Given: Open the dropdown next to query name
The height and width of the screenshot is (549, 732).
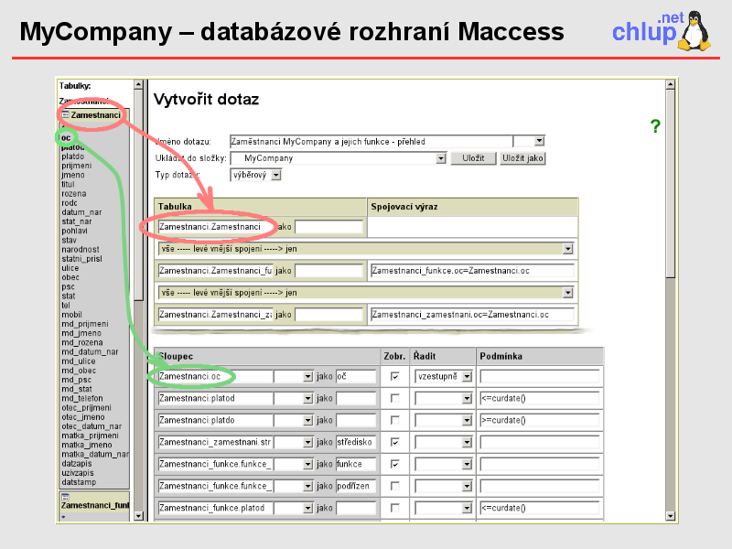Looking at the screenshot, I should coord(540,141).
